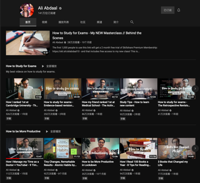
Task: Click channel name under 3 Books video
Action: click(163, 170)
